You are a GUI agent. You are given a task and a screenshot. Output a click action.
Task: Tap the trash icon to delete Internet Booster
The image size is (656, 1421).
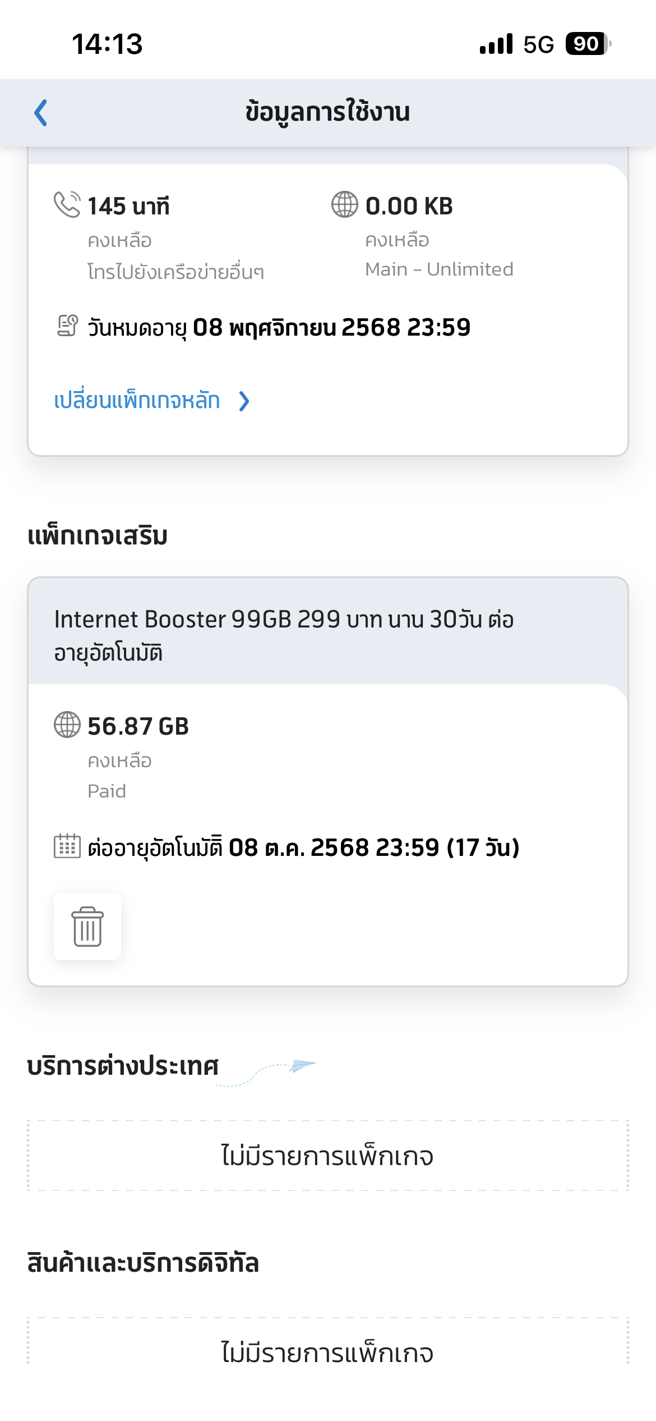pos(87,926)
